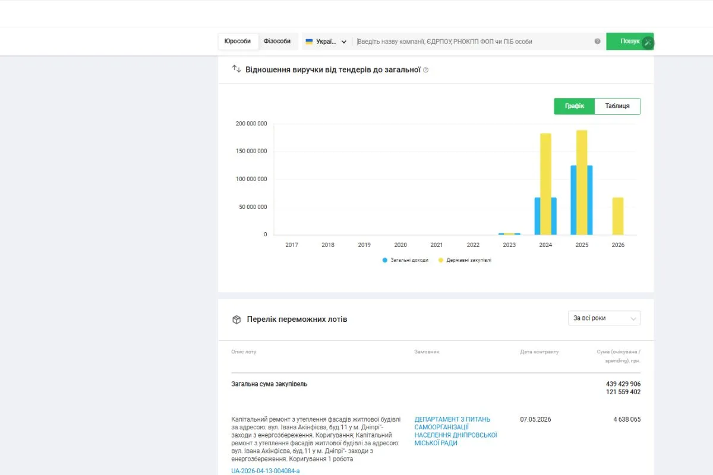The width and height of the screenshot is (713, 475).
Task: Open the country selector dropdown
Action: tap(326, 42)
